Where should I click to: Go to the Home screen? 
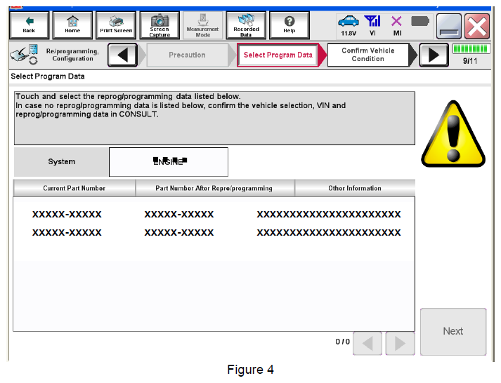click(72, 25)
